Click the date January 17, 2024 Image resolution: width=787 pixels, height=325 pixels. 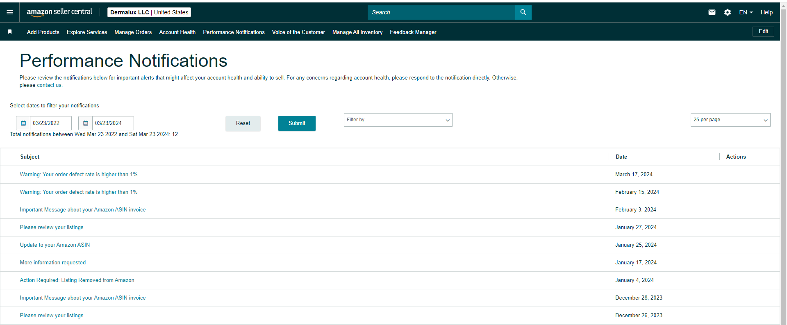[x=636, y=263]
